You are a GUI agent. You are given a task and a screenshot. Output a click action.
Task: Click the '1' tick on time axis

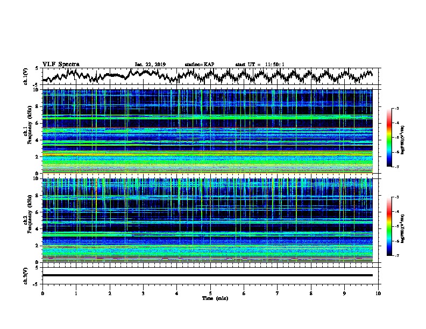[76, 294]
